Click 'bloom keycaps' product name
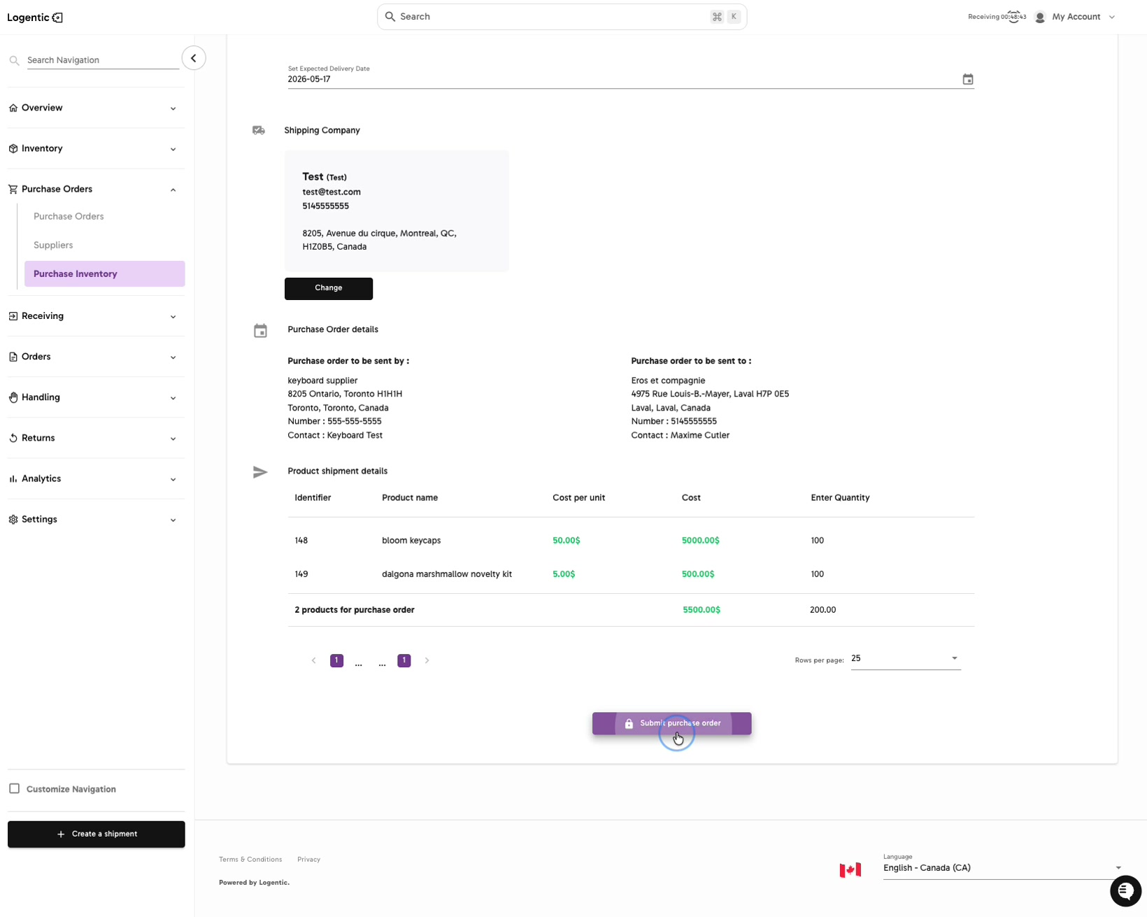 [x=411, y=541]
